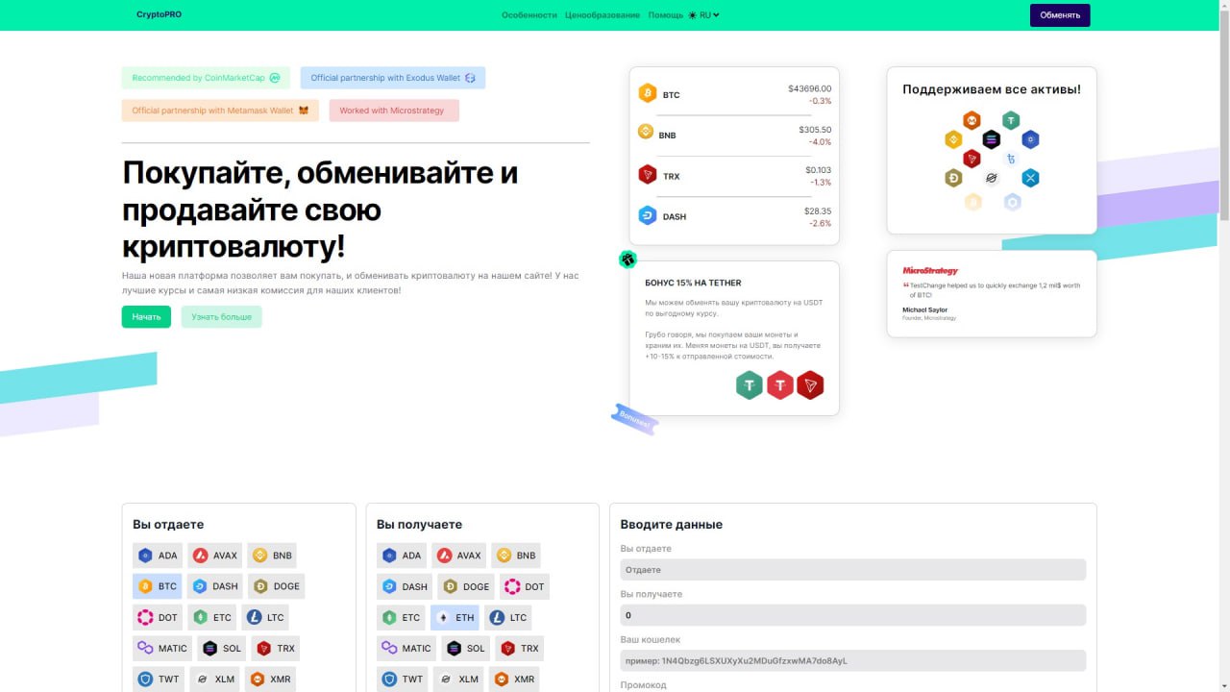The image size is (1230, 692).
Task: Open the RU language dropdown
Action: click(709, 15)
